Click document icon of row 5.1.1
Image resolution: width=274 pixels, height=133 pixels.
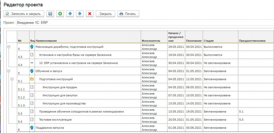32,87
